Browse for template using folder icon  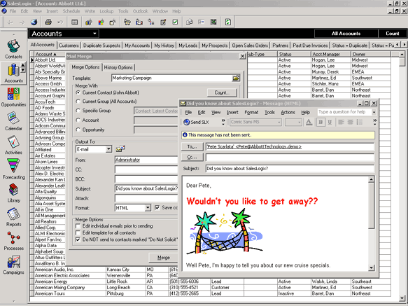tap(236, 78)
